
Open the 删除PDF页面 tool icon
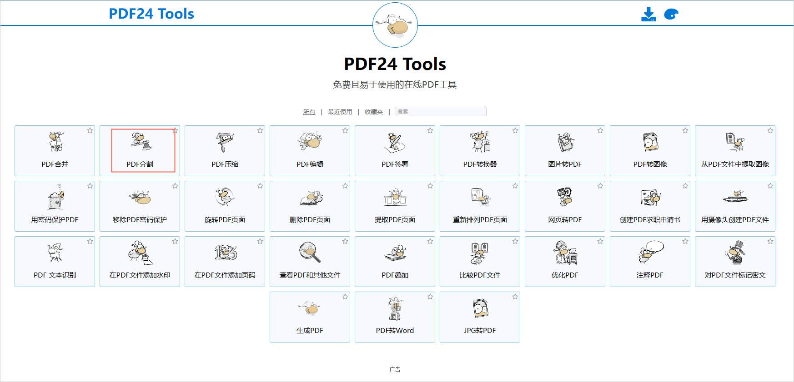(x=311, y=198)
